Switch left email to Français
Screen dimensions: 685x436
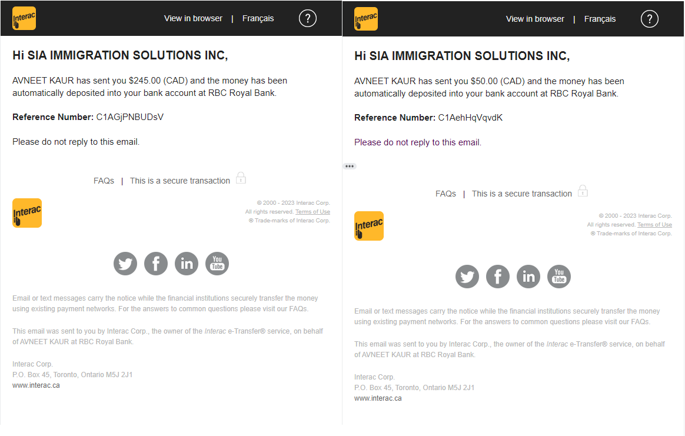pos(258,18)
